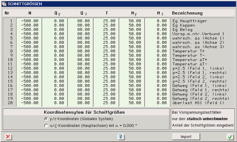Screen dimensions: 237x142
Task: Open help with the question mark icon
Action: tap(120, 136)
